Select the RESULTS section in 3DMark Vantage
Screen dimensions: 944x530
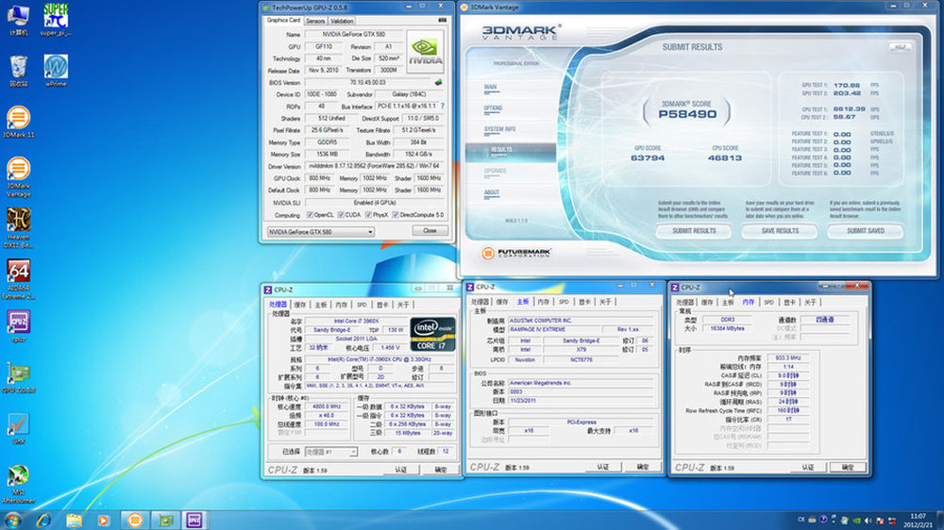tap(511, 151)
